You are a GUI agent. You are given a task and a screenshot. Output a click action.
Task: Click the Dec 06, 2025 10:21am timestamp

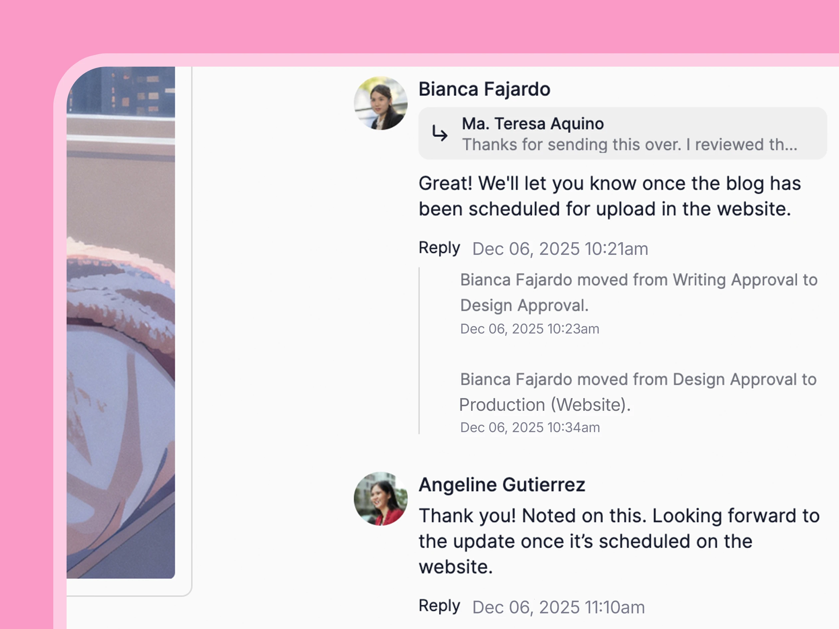(x=560, y=249)
